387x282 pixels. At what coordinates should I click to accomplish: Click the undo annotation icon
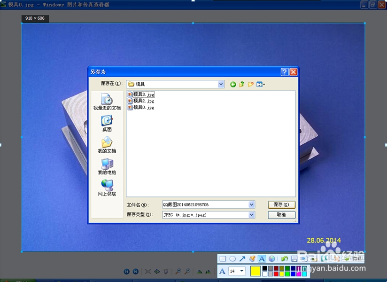[284, 258]
